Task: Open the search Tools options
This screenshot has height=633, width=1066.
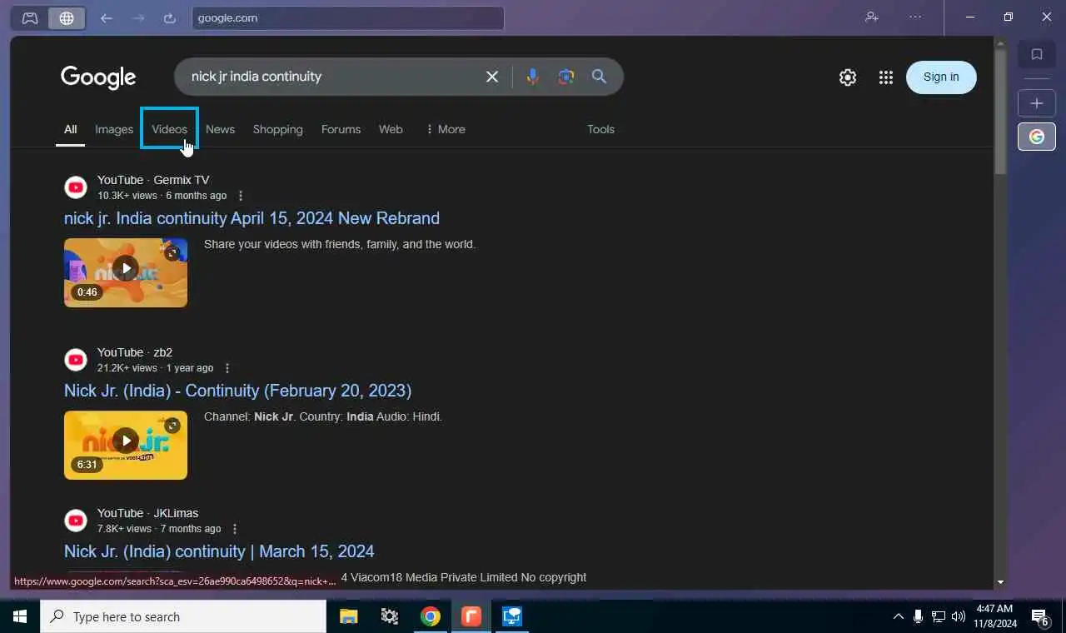Action: tap(600, 129)
